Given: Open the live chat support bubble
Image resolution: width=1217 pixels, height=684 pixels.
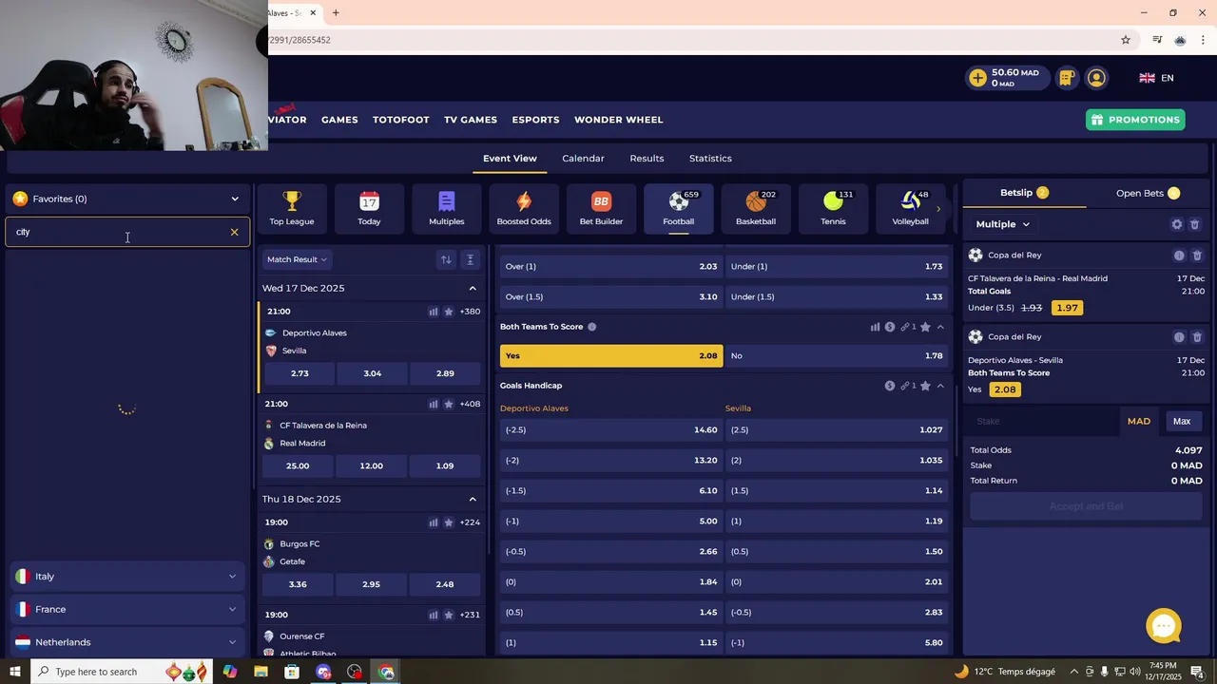Looking at the screenshot, I should (1164, 626).
